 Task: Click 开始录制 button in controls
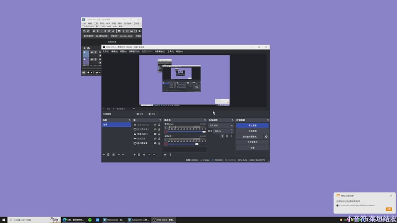point(252,131)
